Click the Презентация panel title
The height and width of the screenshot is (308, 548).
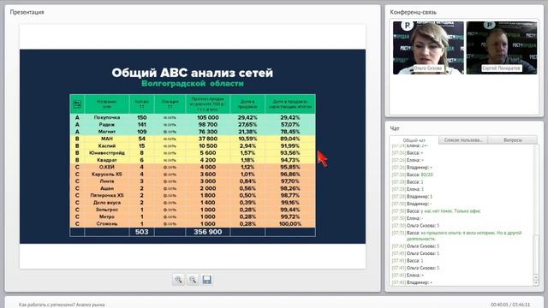(x=27, y=12)
